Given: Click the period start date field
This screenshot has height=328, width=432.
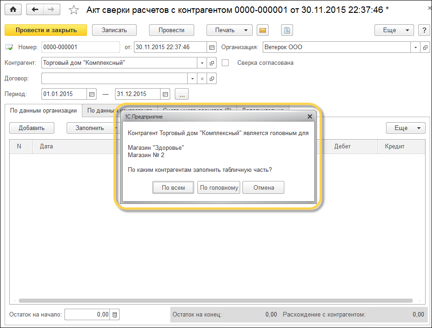Looking at the screenshot, I should pyautogui.click(x=64, y=94).
